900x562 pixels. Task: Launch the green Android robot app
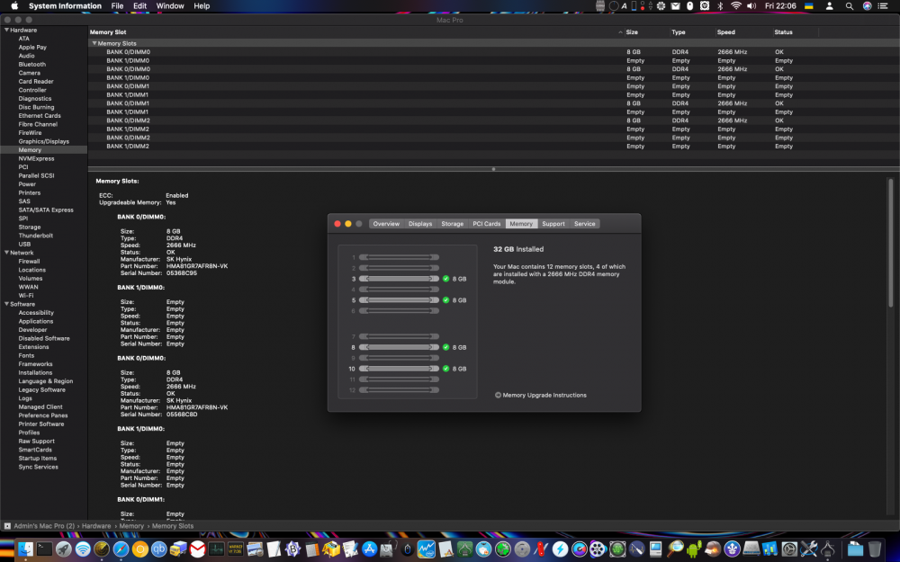(693, 549)
